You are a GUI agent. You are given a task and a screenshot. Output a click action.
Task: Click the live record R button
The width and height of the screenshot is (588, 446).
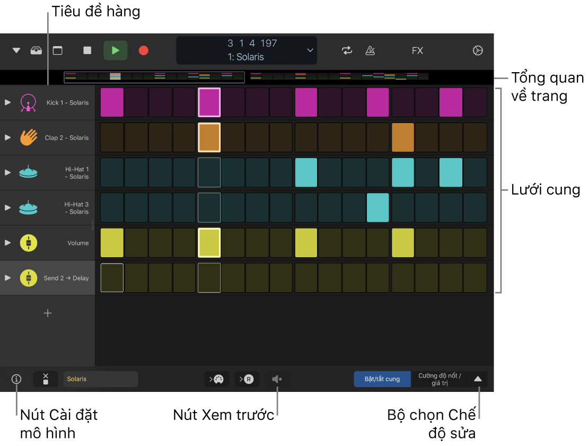point(247,379)
